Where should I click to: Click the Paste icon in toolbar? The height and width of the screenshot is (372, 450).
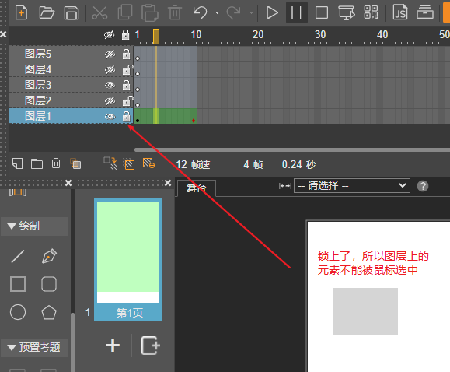pos(150,13)
